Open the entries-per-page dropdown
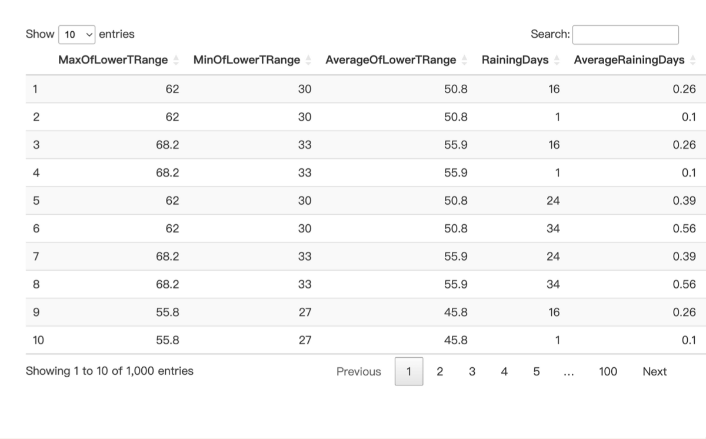706x439 pixels. [x=77, y=34]
